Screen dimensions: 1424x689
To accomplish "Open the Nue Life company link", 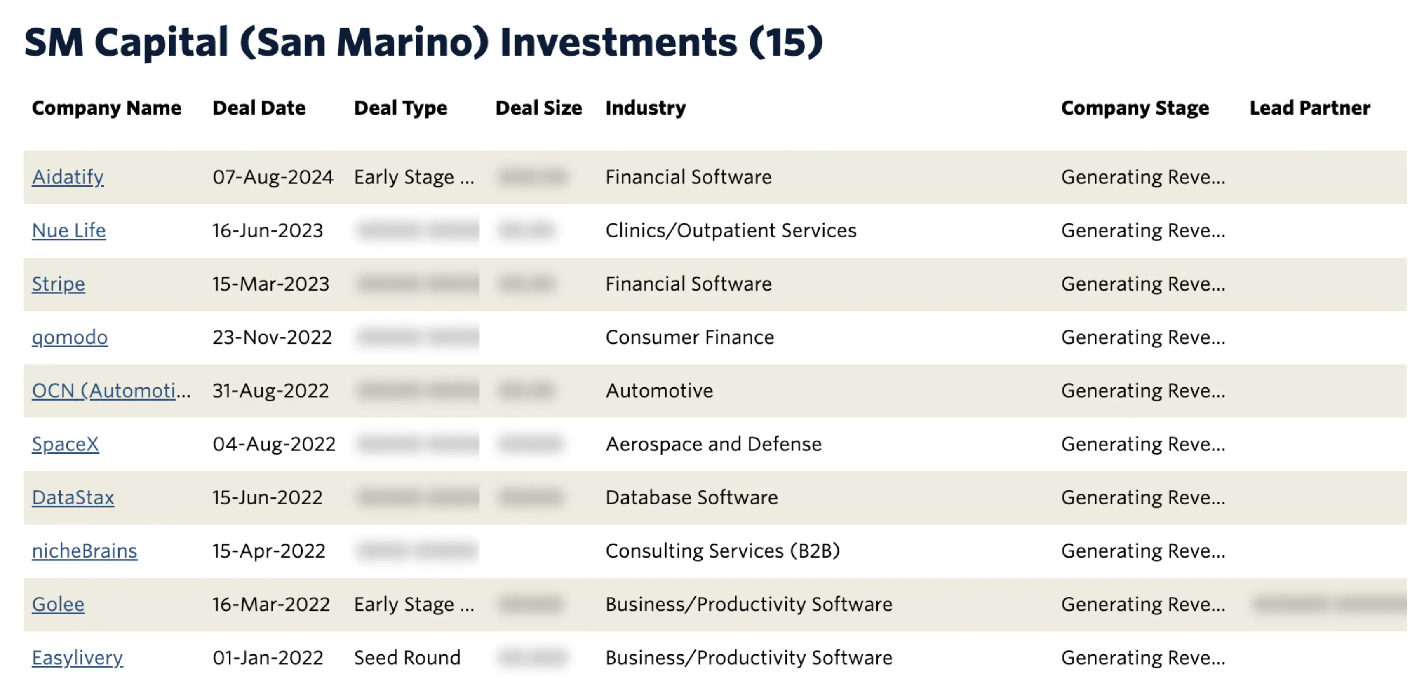I will click(68, 230).
